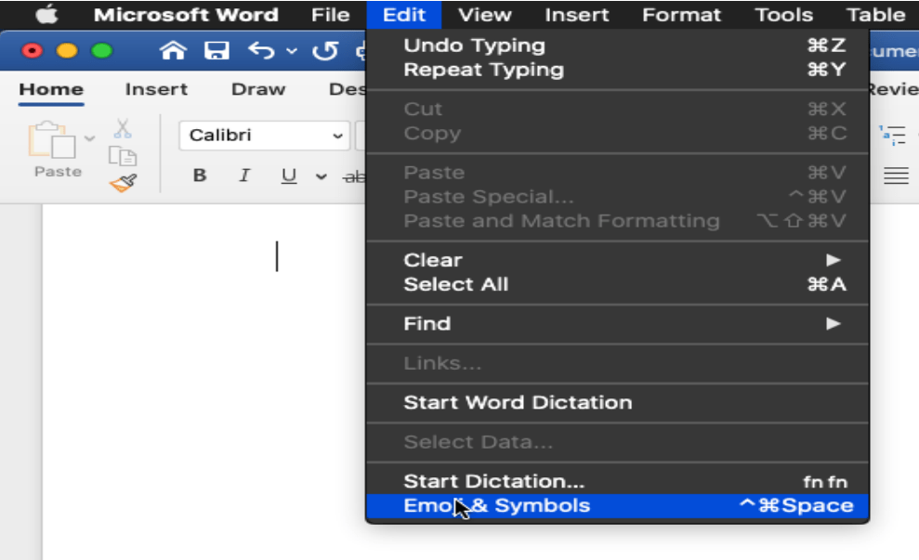This screenshot has height=560, width=919.
Task: Choose Repeat Typing from Edit menu
Action: coord(617,70)
